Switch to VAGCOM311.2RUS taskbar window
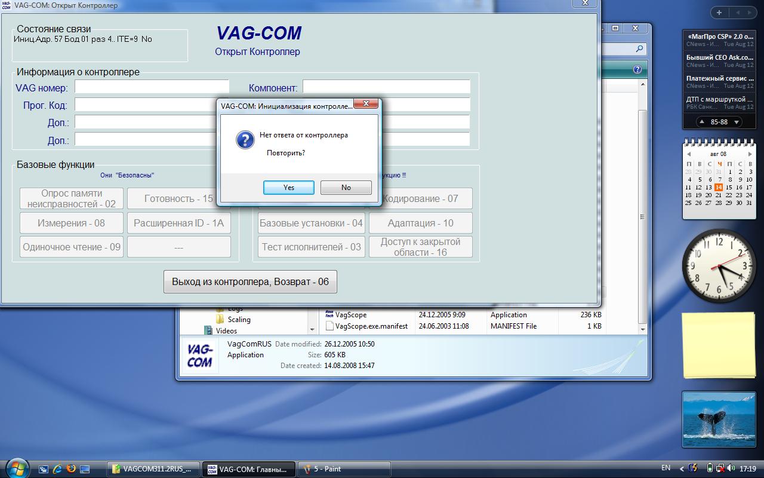This screenshot has width=764, height=478. tap(153, 469)
